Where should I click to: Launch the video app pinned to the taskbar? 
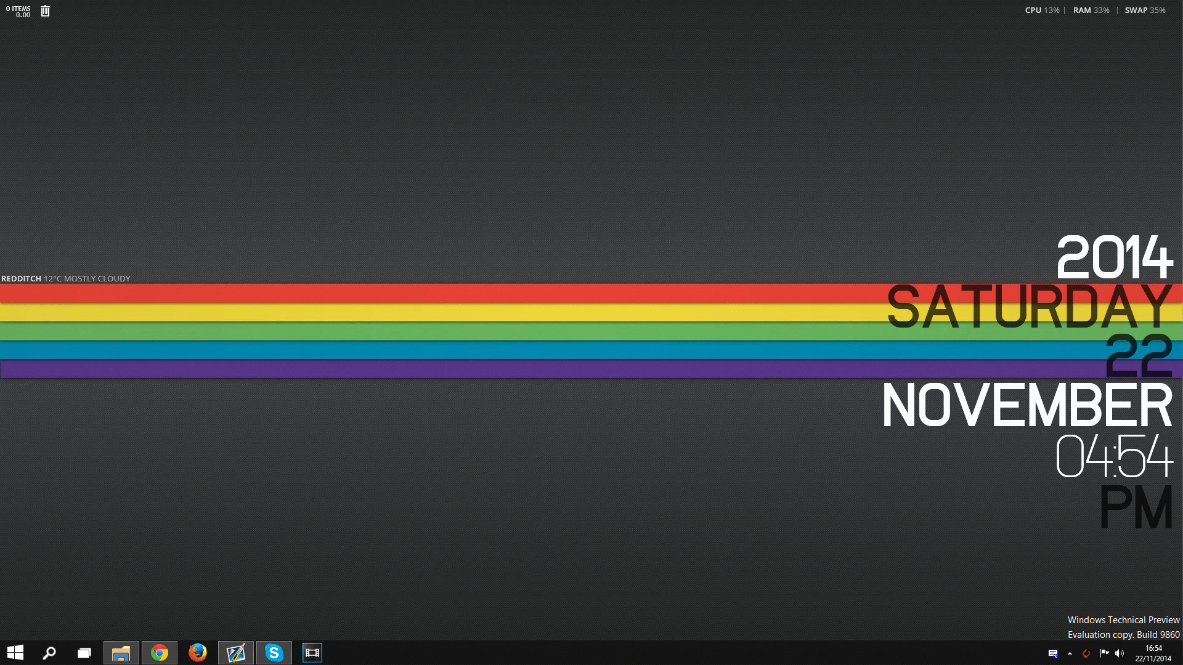click(312, 653)
